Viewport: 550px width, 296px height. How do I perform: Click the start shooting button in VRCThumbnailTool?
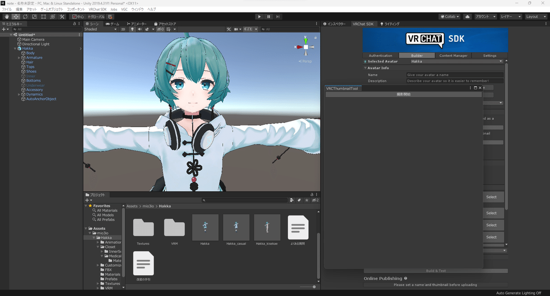(x=404, y=95)
